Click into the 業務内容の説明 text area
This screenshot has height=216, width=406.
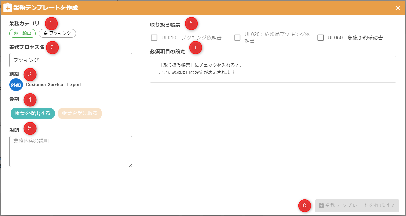point(71,151)
